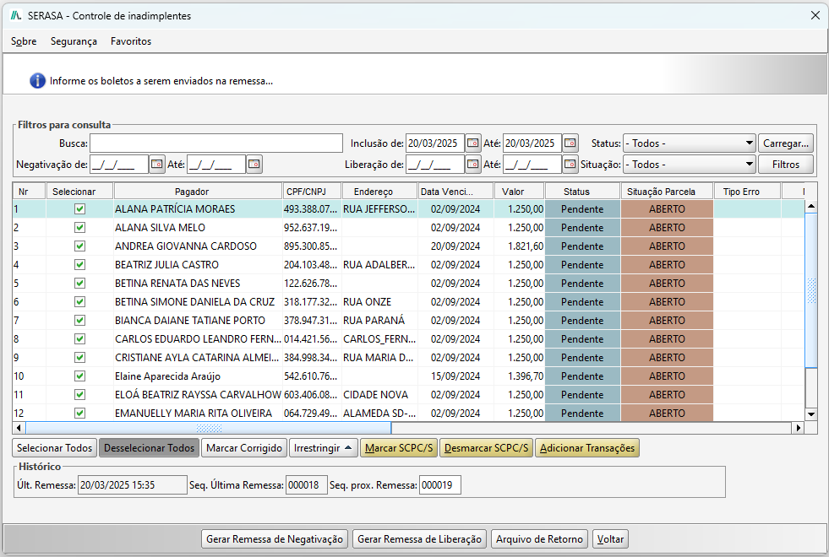Click address cell CIDADE NOVA

[x=379, y=394]
